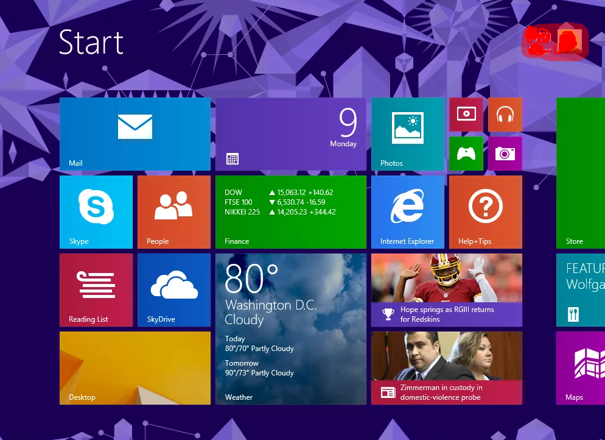Open the small Video tile

466,115
